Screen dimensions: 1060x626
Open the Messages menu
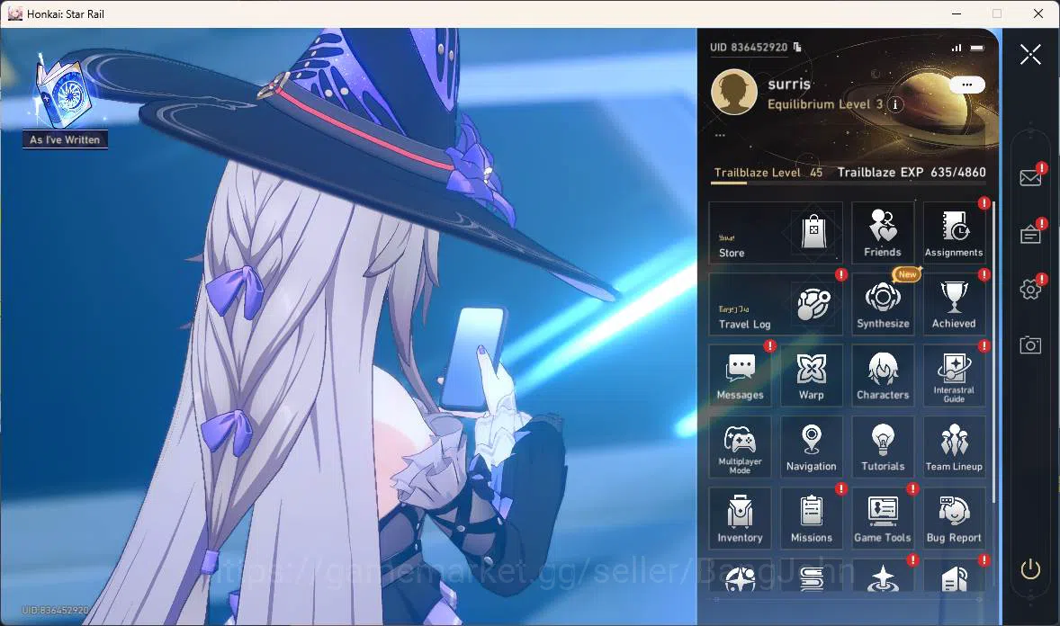(x=741, y=376)
